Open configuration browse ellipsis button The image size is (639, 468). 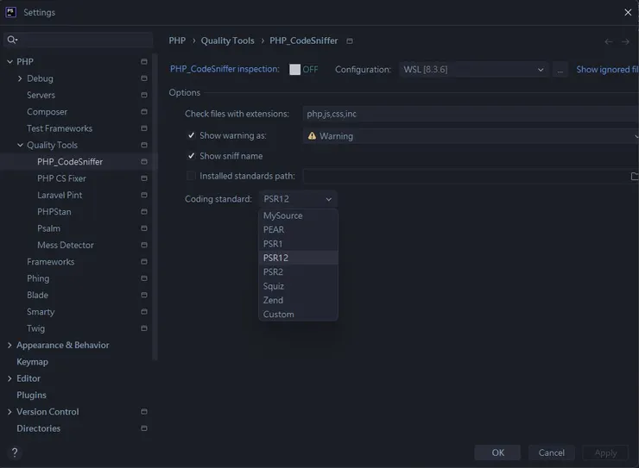click(560, 70)
